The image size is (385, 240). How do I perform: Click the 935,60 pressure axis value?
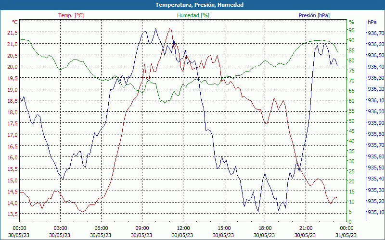(375, 156)
